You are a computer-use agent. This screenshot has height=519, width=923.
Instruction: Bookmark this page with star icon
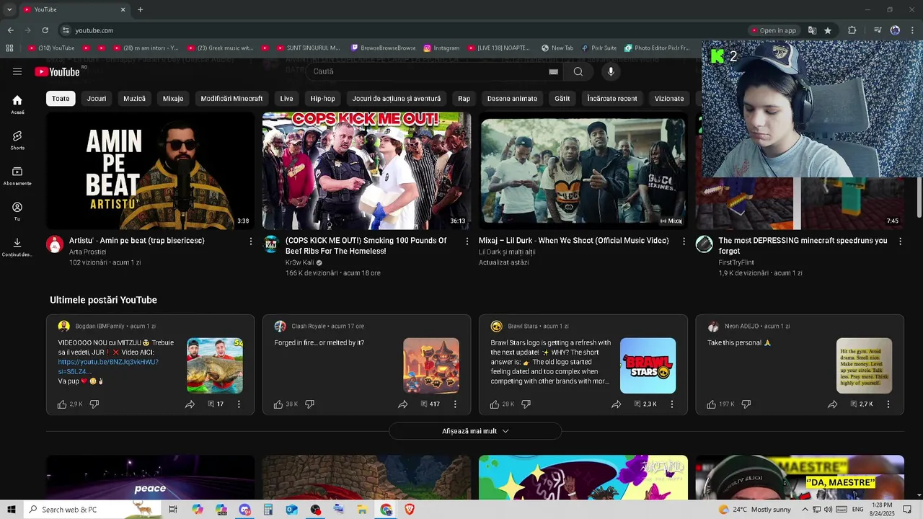(x=828, y=30)
